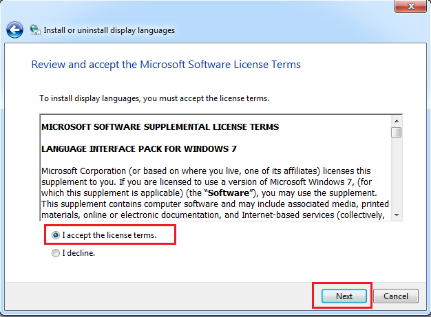Click the display languages globe icon
The height and width of the screenshot is (317, 431).
pyautogui.click(x=35, y=30)
